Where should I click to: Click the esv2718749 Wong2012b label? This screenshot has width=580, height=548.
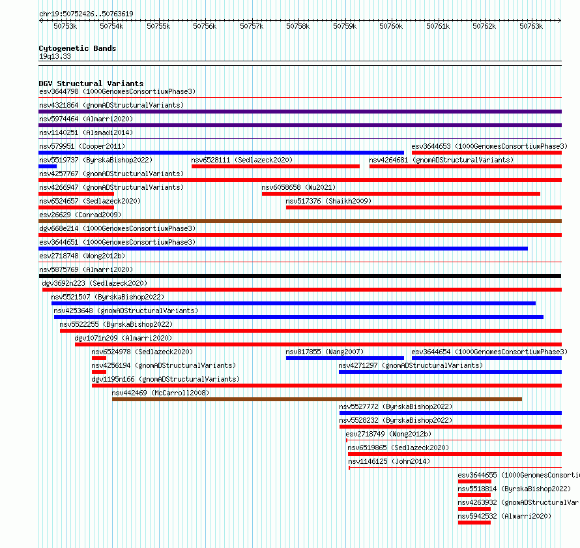pos(388,434)
